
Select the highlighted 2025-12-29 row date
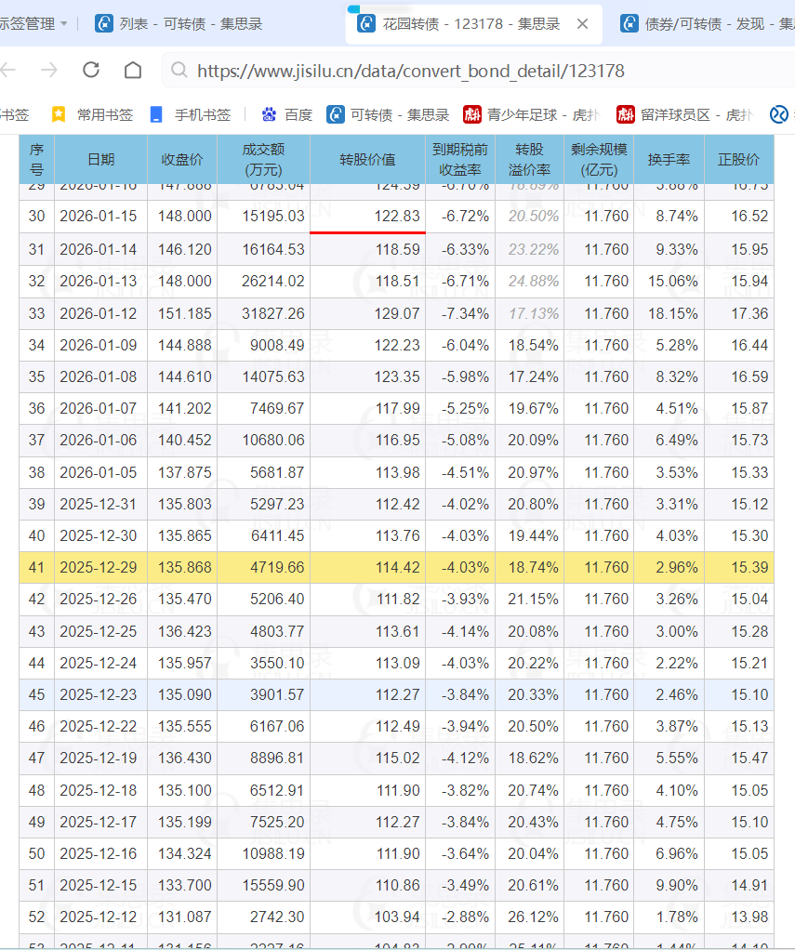tap(99, 567)
